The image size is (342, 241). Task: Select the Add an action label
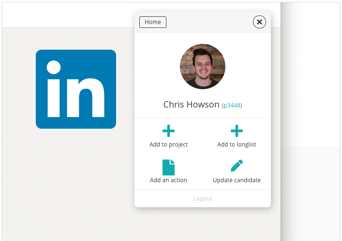tap(168, 180)
